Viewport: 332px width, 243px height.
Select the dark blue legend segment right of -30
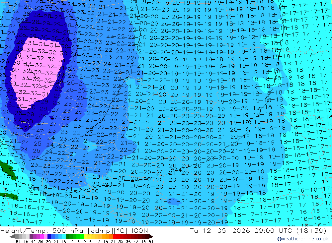coord(49,237)
